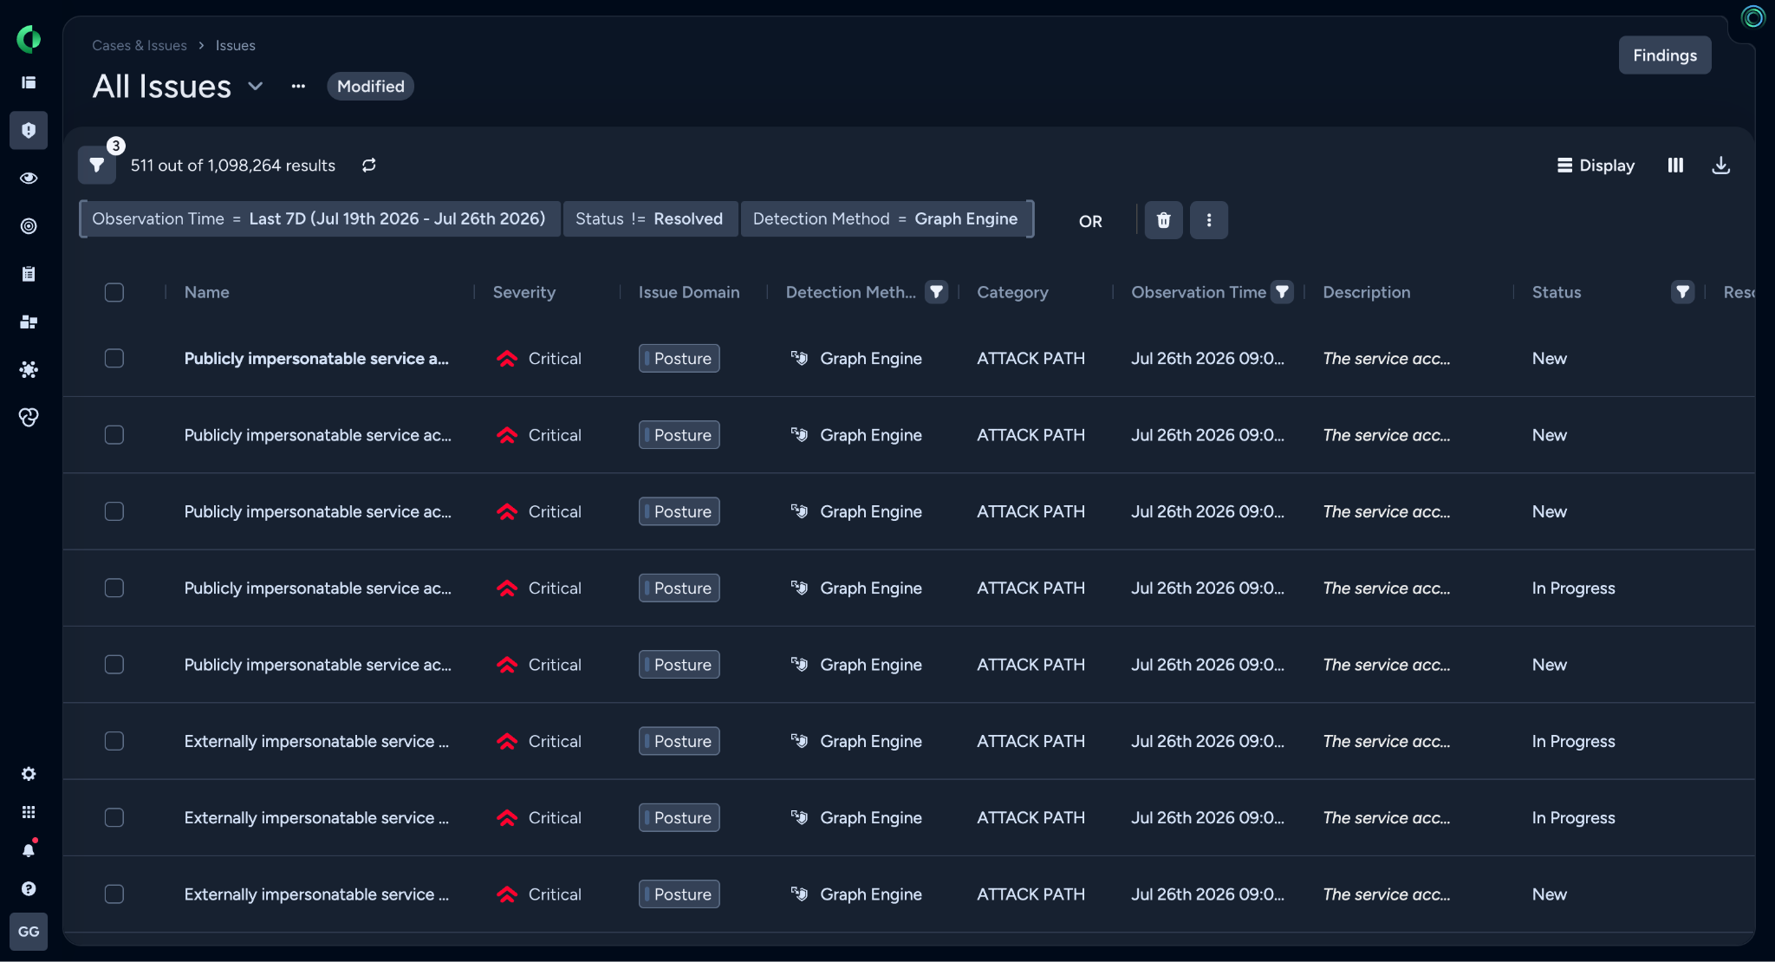Click ATTACK PATH in the first row
This screenshot has width=1775, height=962.
pyautogui.click(x=1031, y=358)
